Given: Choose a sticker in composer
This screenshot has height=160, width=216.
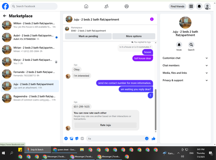Looking at the screenshot, I should [77, 138].
